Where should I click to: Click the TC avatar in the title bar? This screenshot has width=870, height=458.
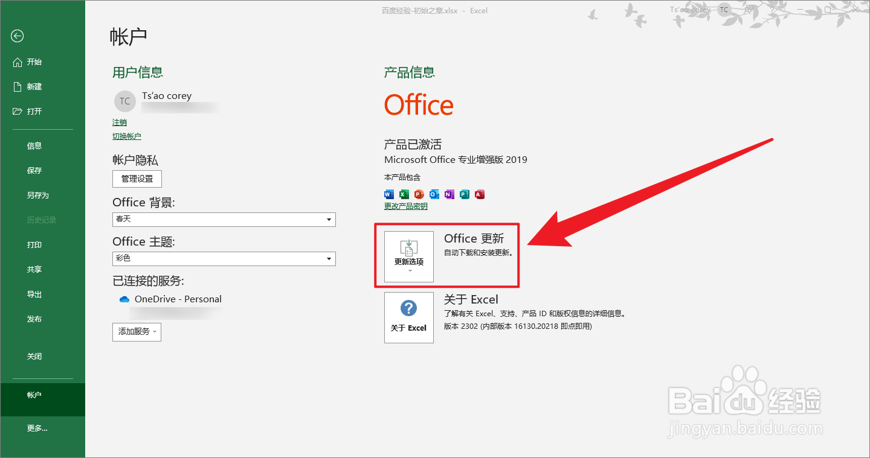[724, 10]
